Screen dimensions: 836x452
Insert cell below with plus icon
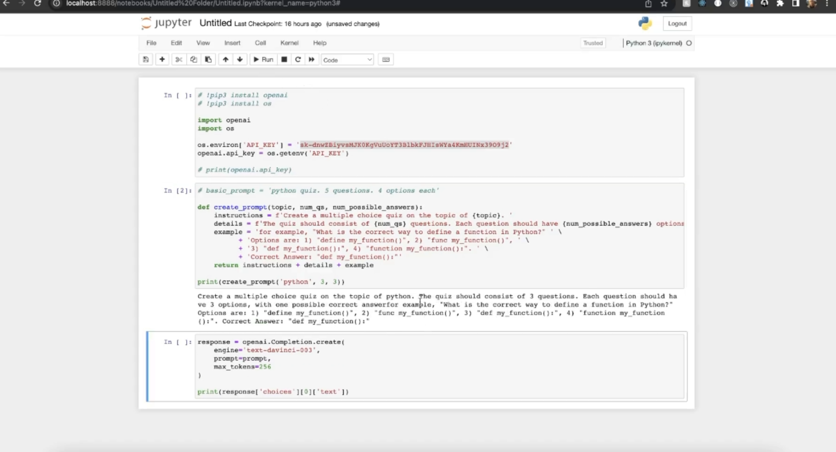[162, 59]
